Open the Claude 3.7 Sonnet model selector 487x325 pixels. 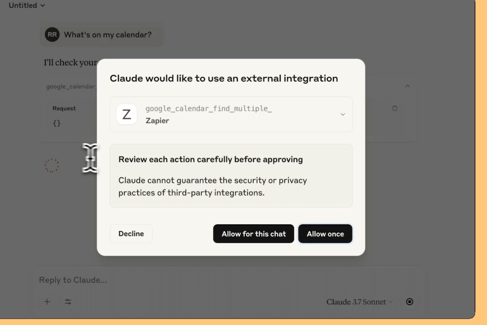pos(360,302)
